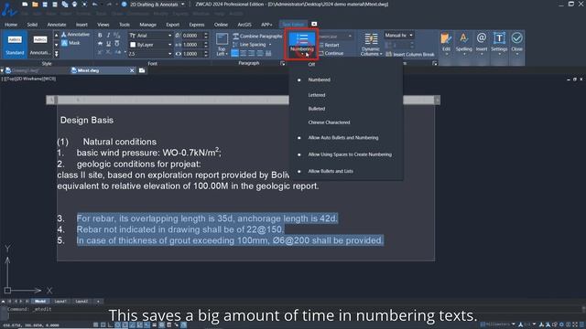The width and height of the screenshot is (586, 329).
Task: Click the Plot/Print icon in quick access
Action: click(x=74, y=4)
